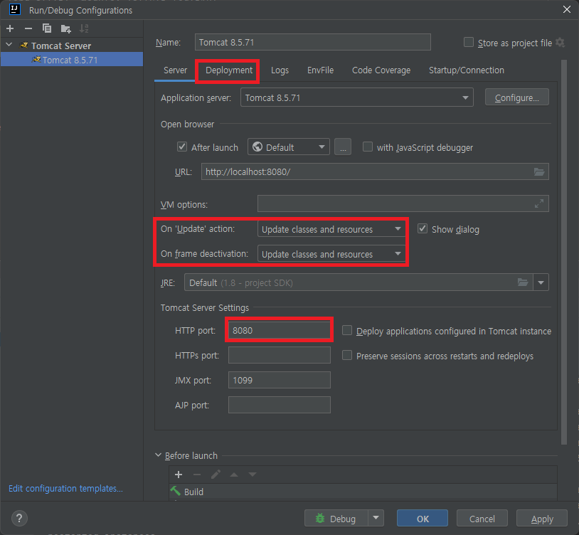Viewport: 579px width, 535px height.
Task: Add a Before launch task
Action: point(179,475)
